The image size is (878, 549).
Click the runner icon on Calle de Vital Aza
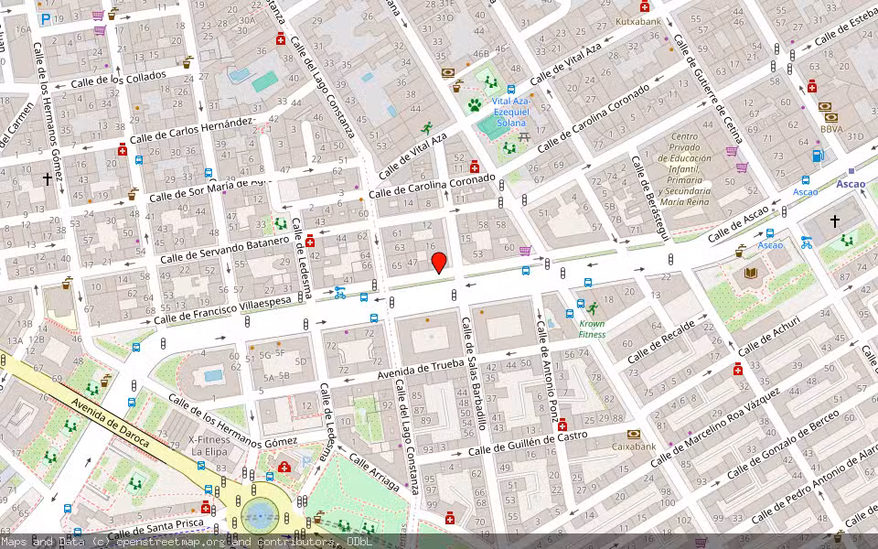coord(427,128)
